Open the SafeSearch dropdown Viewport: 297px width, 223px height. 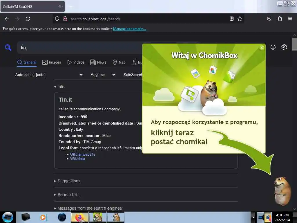click(x=133, y=75)
